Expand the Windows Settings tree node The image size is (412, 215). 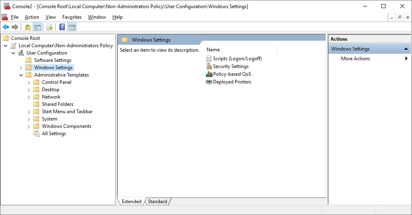[21, 68]
